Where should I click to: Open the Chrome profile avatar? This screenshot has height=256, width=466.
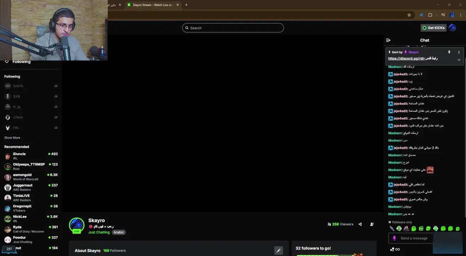point(452,15)
